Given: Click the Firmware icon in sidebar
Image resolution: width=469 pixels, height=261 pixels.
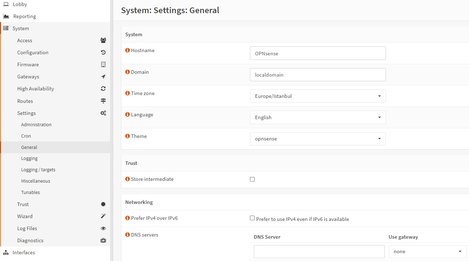Looking at the screenshot, I should 103,65.
